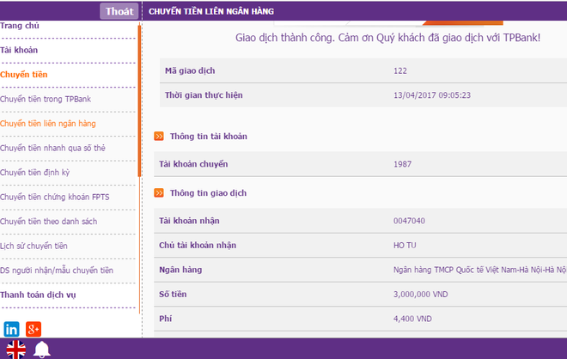The width and height of the screenshot is (567, 359).
Task: Click the LinkedIn icon
Action: coord(11,328)
